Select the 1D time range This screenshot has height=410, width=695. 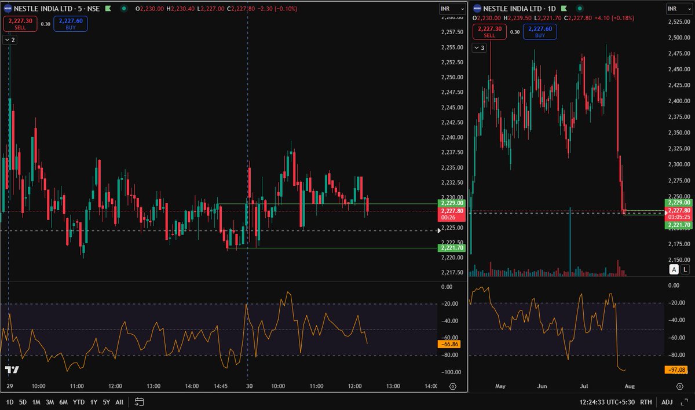pos(9,401)
